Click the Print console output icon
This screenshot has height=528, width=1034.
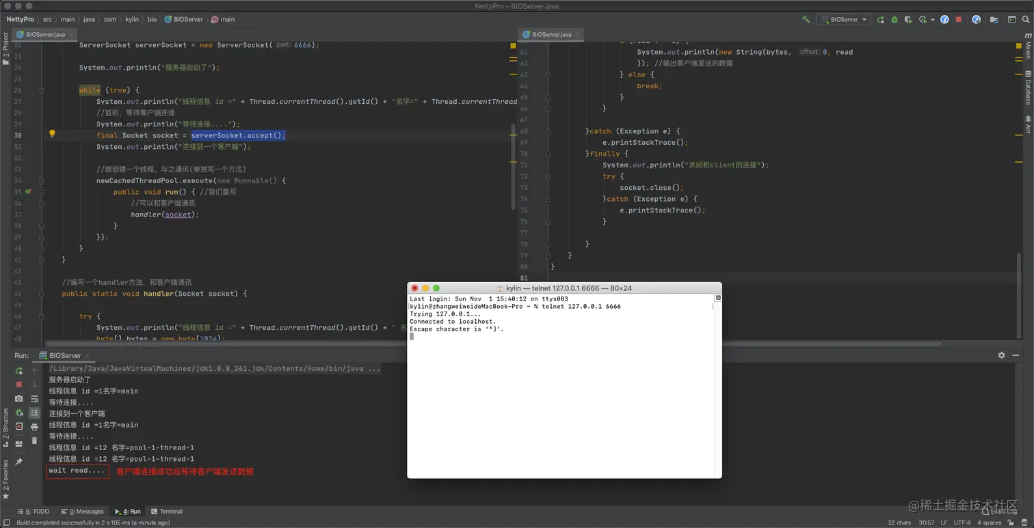point(34,427)
